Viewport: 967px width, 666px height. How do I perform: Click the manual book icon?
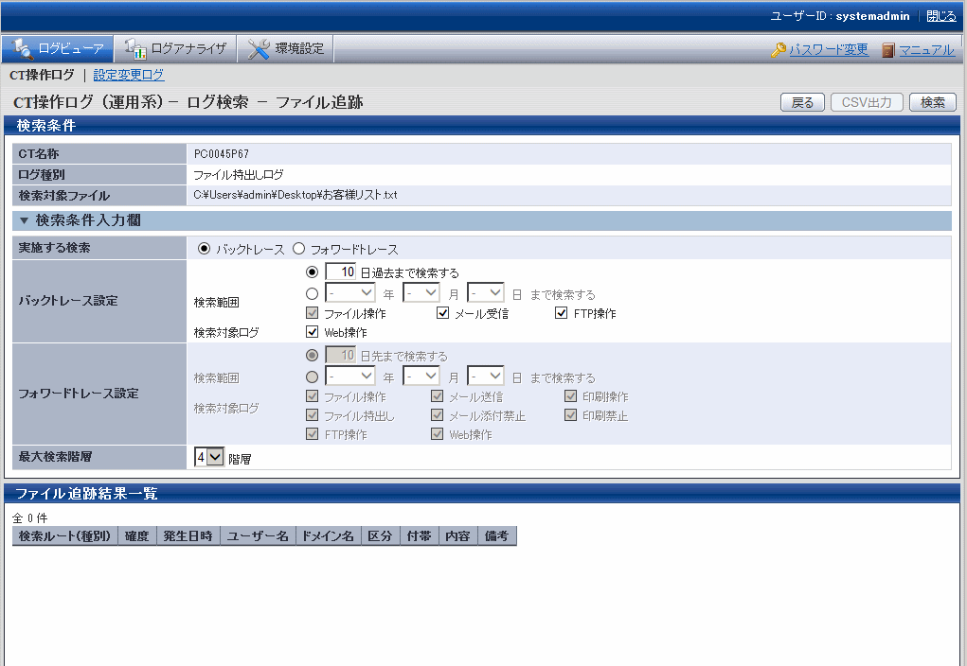(x=888, y=50)
